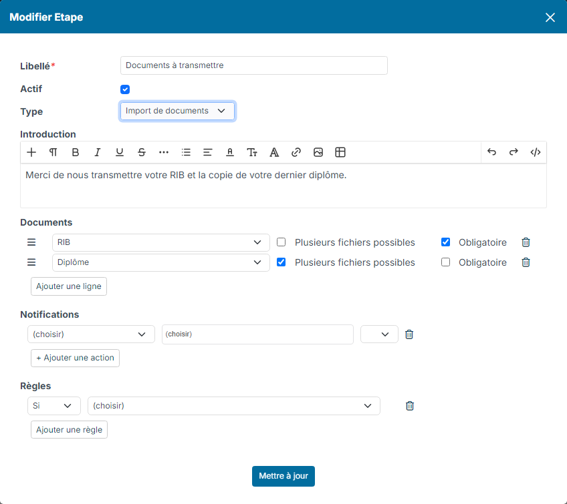Click Ajouter une ligne button

pyautogui.click(x=69, y=286)
